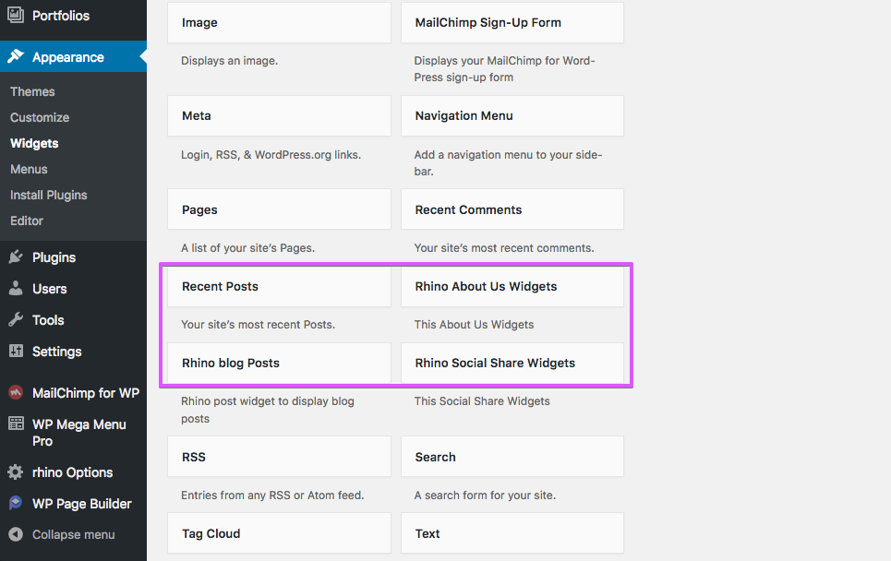The height and width of the screenshot is (561, 891).
Task: Open Menus submenu item
Action: pyautogui.click(x=29, y=169)
